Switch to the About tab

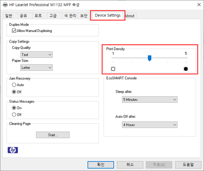tap(130, 16)
